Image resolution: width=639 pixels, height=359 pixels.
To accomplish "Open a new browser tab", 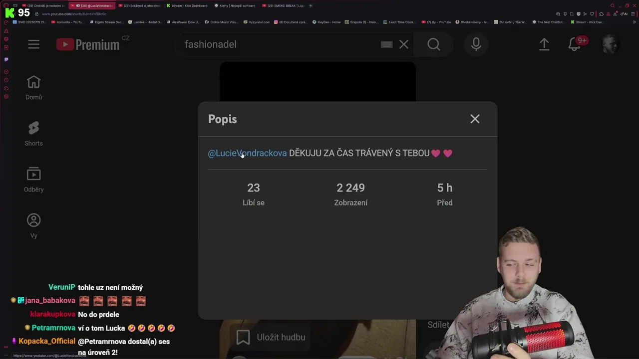I will click(311, 5).
